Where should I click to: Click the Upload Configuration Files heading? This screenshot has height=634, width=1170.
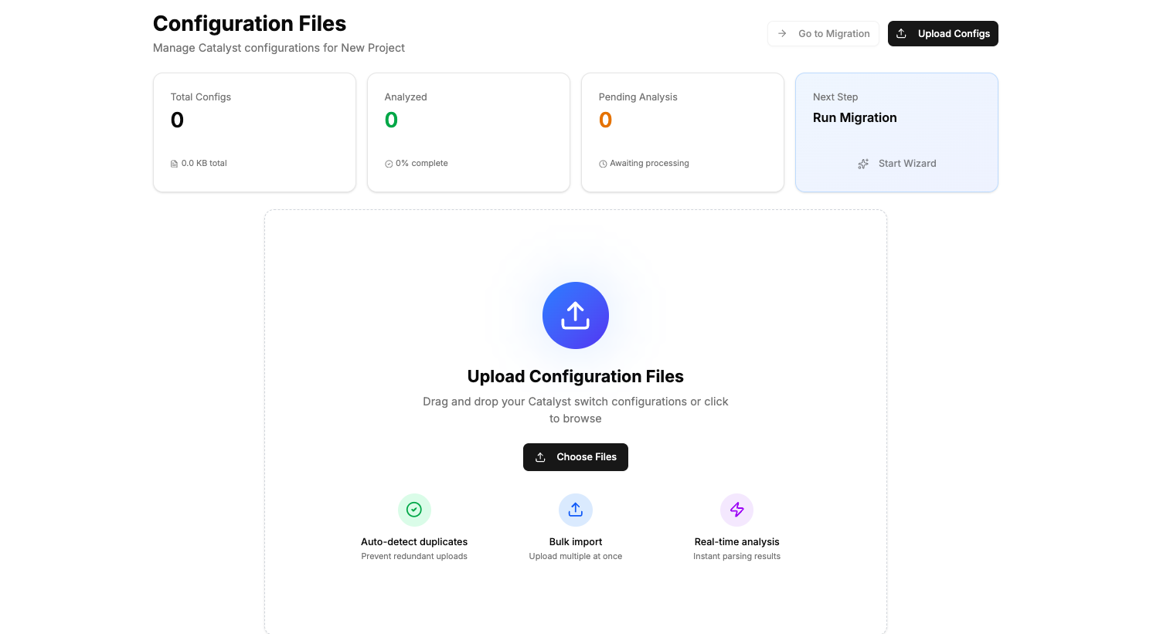click(575, 376)
